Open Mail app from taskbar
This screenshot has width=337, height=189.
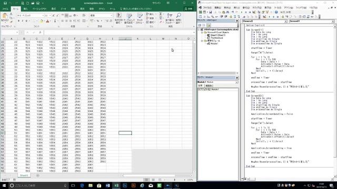coord(151,185)
